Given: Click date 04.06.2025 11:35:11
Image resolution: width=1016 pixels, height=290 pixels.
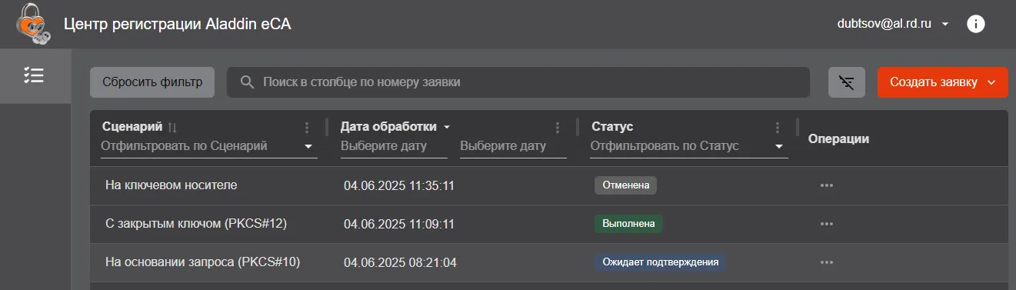Looking at the screenshot, I should coord(399,185).
